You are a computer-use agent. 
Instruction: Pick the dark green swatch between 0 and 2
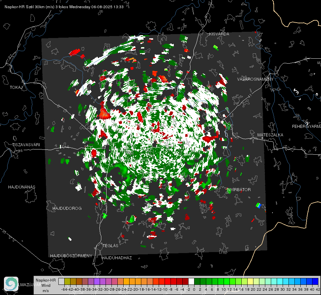point(197,281)
